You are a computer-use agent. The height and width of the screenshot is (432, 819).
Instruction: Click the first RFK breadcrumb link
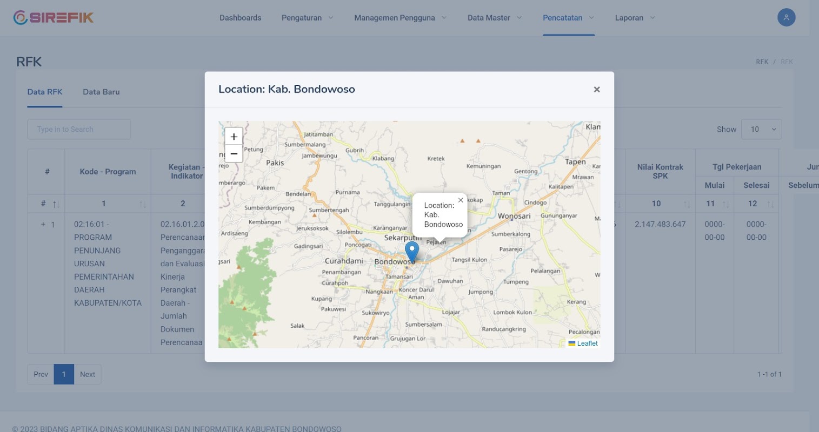(762, 62)
